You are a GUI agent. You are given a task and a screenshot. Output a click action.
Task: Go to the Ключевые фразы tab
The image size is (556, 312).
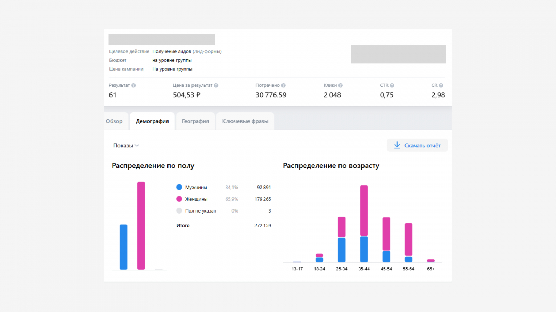click(245, 121)
